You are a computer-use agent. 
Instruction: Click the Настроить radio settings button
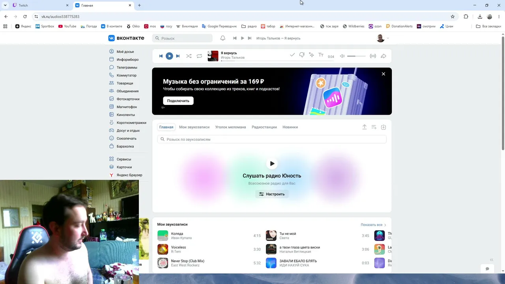tap(272, 194)
